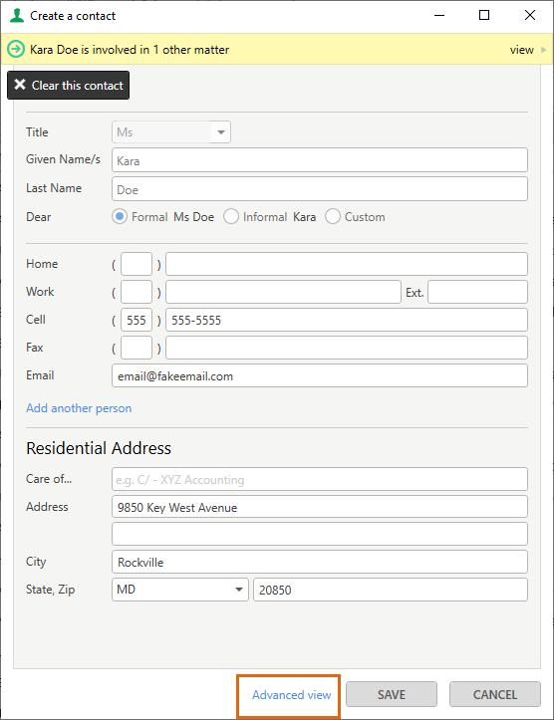Click the CANCEL button

coord(495,694)
